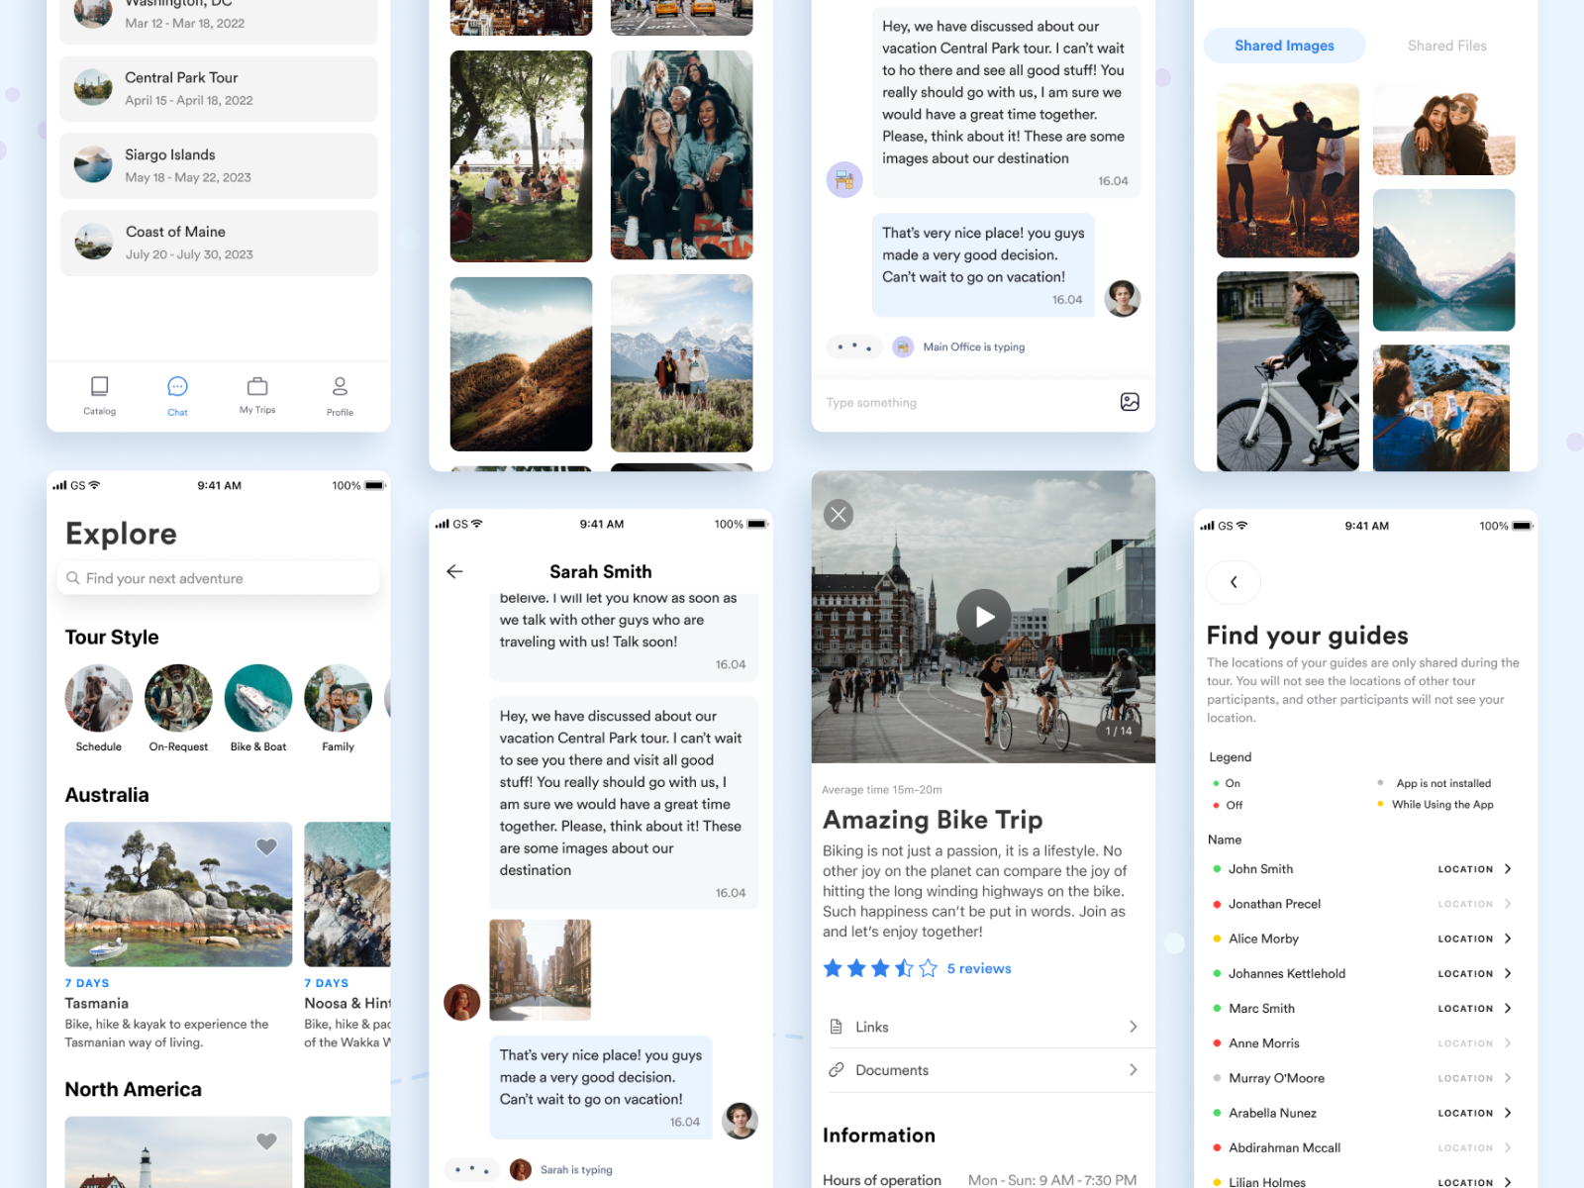Screen dimensions: 1584x1188
Task: Favorite the lighthouse card under North America
Action: (266, 1141)
